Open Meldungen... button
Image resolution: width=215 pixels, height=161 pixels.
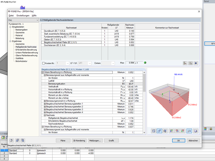point(95,141)
